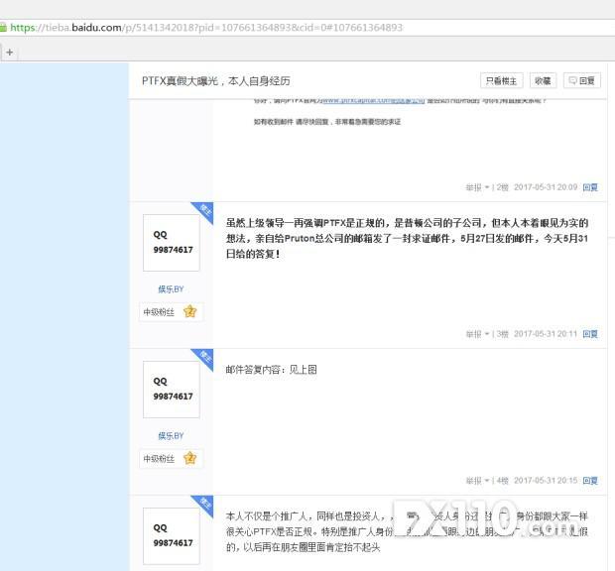Screen dimensions: 615x571
Task: Click the 楼主 ribbon on 3rd floor avatar
Action: pos(205,210)
